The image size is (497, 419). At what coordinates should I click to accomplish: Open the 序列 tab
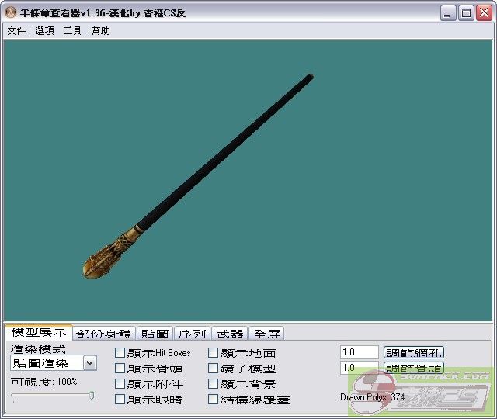(x=192, y=334)
